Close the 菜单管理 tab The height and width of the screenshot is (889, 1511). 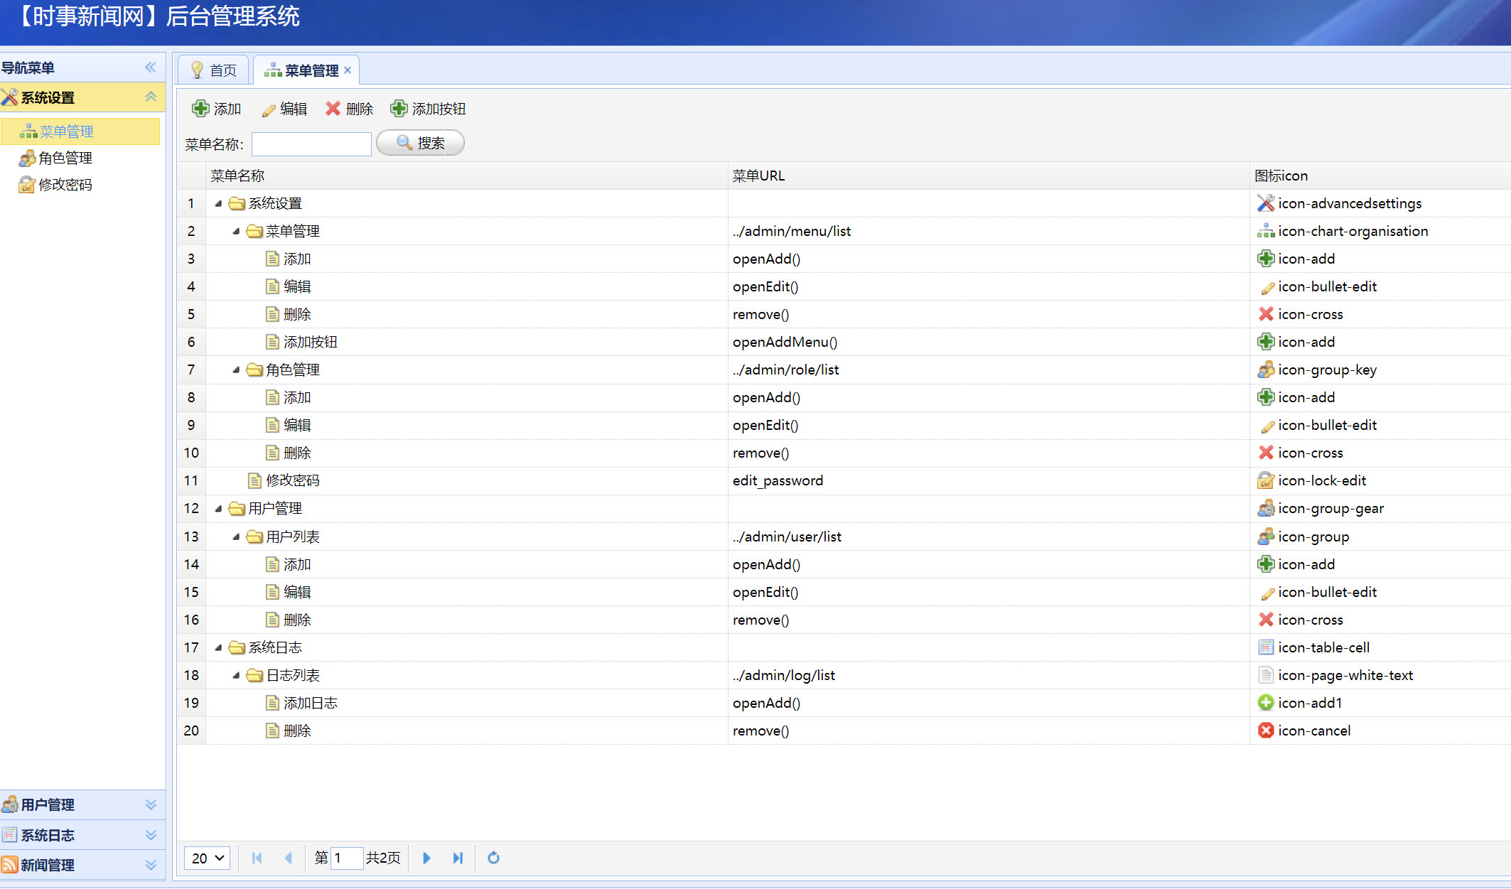(348, 70)
